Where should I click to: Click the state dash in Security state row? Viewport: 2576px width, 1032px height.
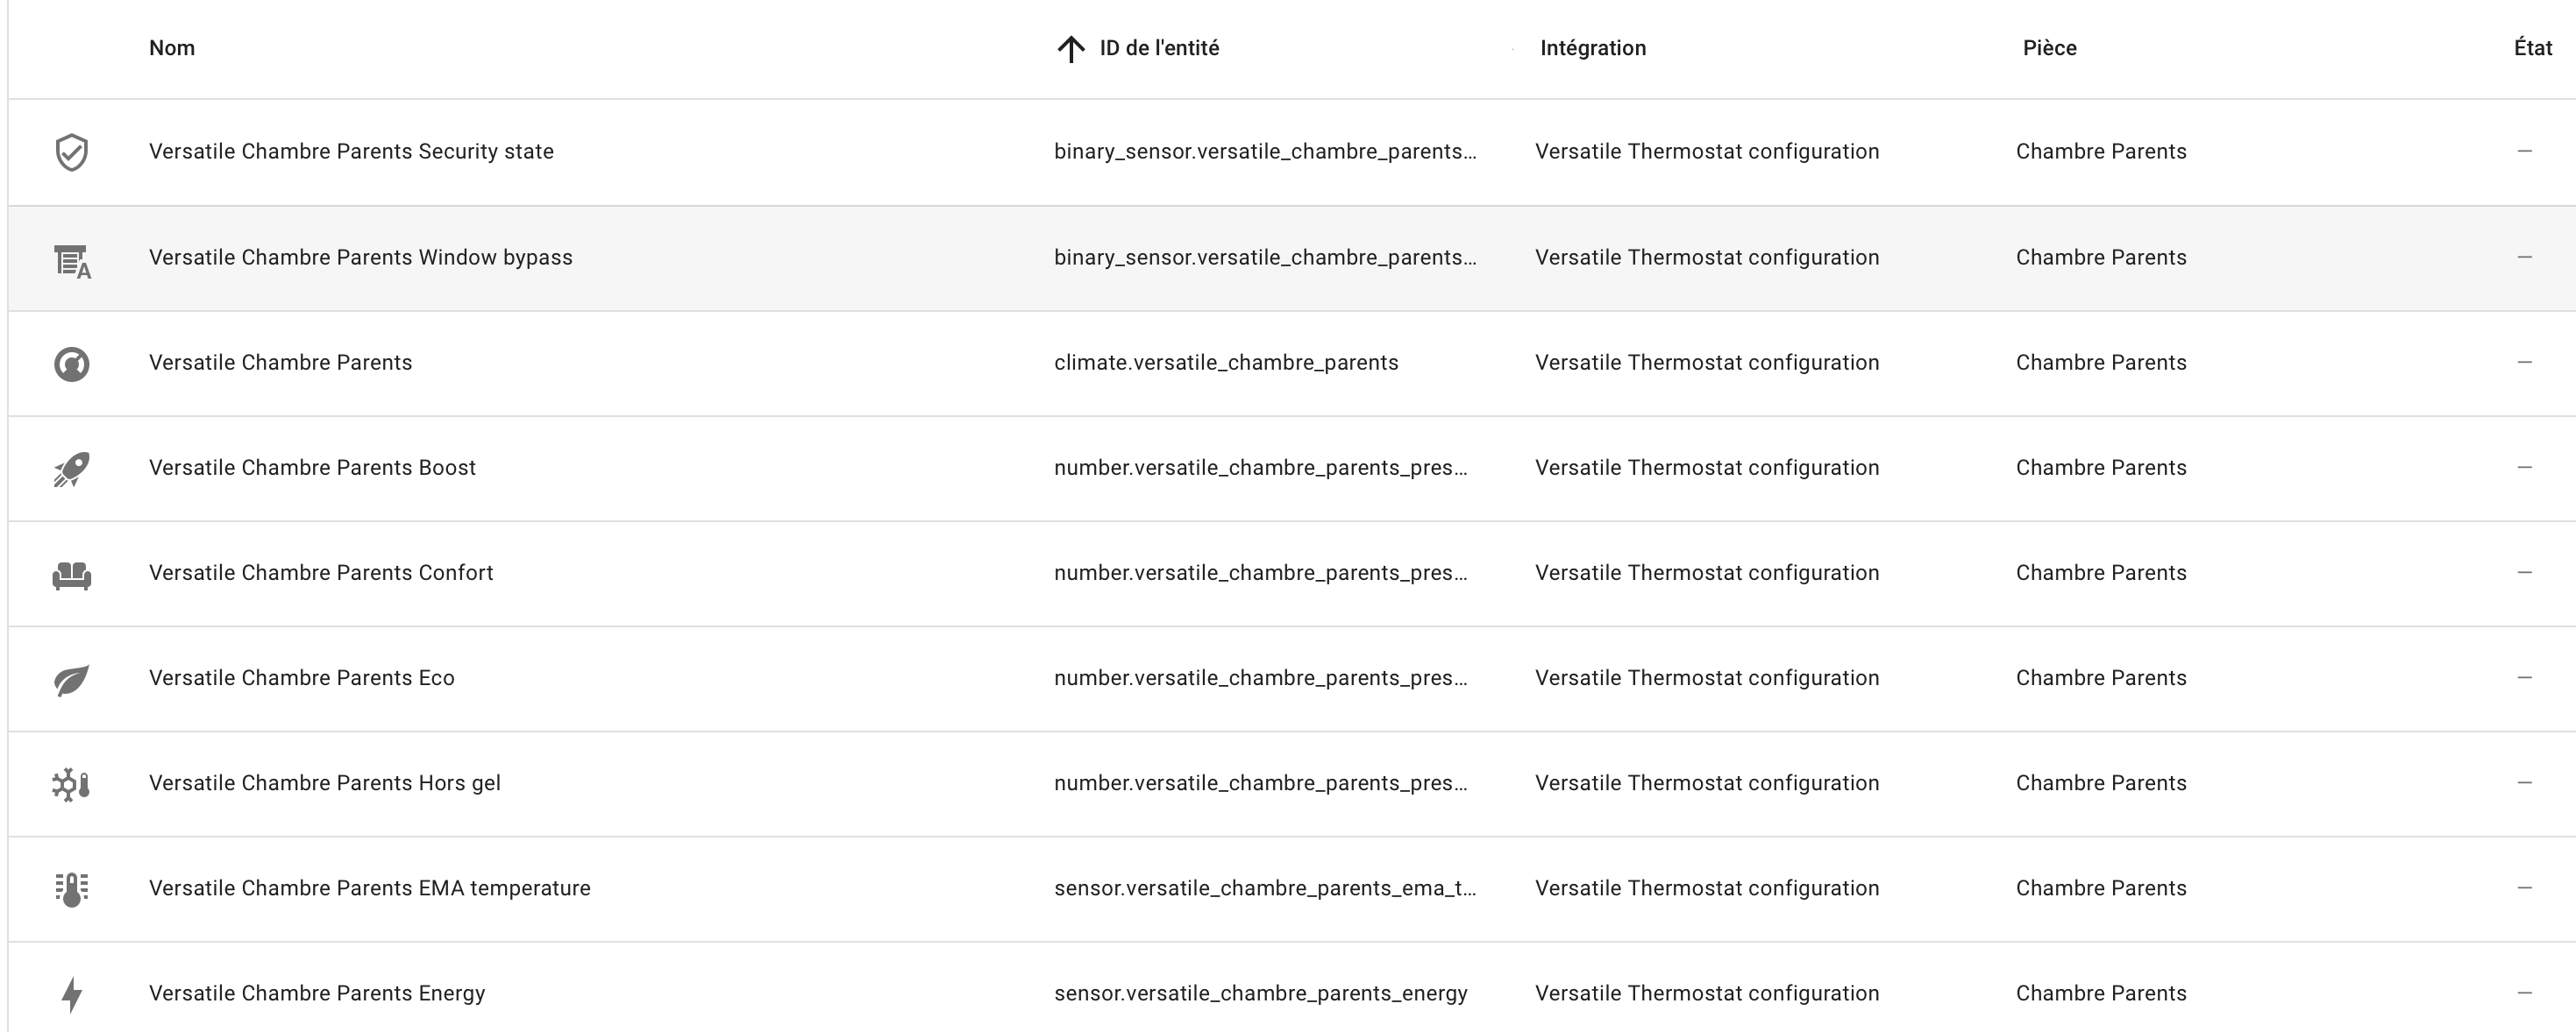pos(2525,151)
